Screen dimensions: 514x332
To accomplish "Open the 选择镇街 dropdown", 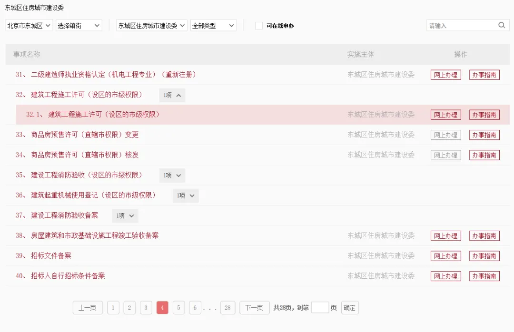I will [79, 26].
